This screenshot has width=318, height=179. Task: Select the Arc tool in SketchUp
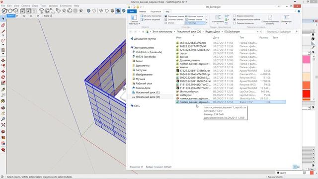3,41
